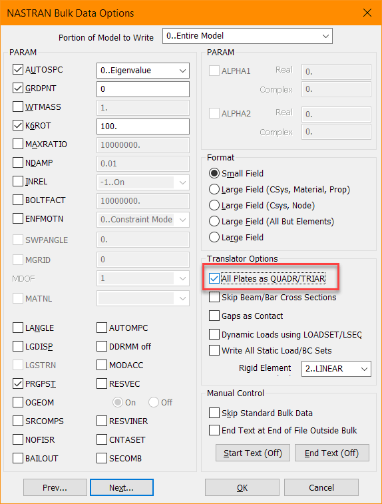Screen dimensions: 382x504
Task: Click the End Text (Off) button
Action: coord(332,453)
